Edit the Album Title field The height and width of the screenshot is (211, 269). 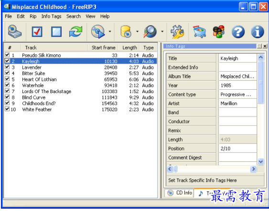(238, 76)
